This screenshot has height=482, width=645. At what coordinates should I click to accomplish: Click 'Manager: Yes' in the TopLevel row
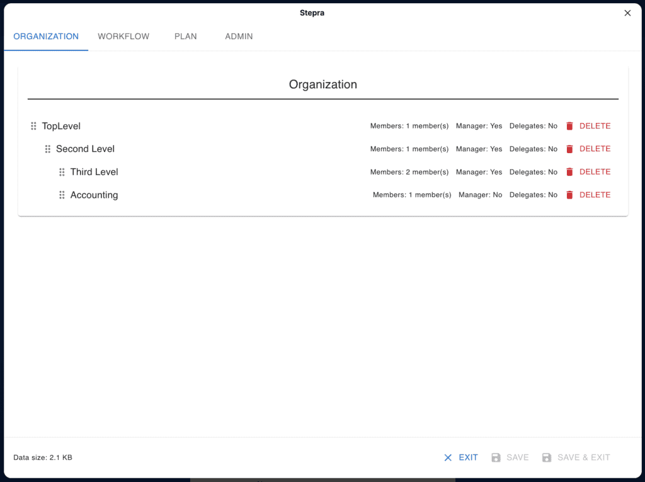(x=479, y=126)
